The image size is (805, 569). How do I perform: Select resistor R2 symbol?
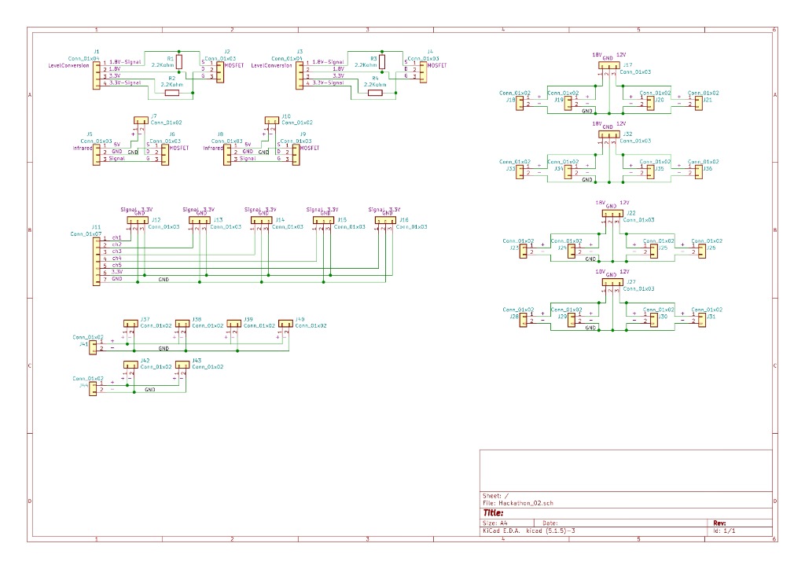tap(171, 93)
